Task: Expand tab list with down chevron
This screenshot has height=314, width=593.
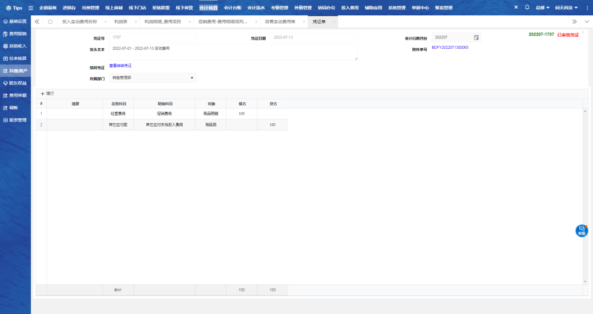Action: coord(587,21)
